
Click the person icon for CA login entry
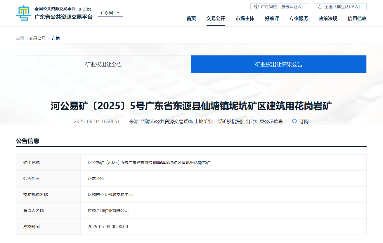(320, 7)
